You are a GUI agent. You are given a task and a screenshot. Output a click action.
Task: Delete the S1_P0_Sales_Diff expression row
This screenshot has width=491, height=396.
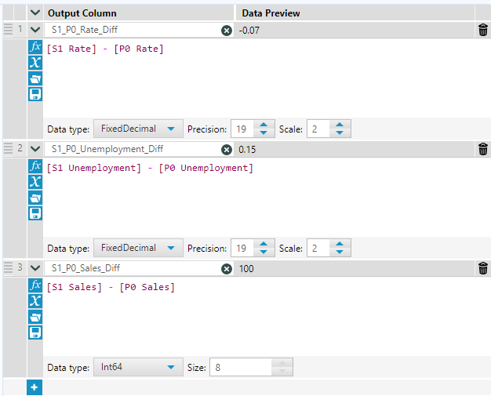[483, 268]
